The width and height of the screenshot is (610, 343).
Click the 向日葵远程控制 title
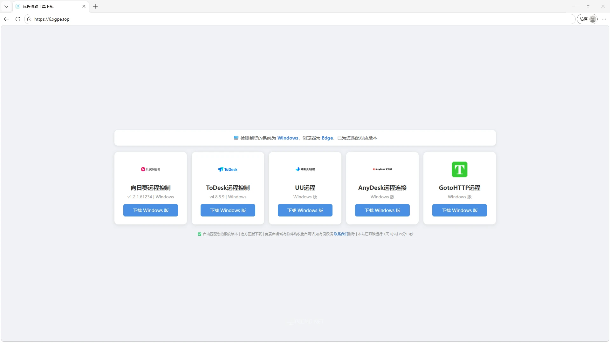click(x=151, y=188)
